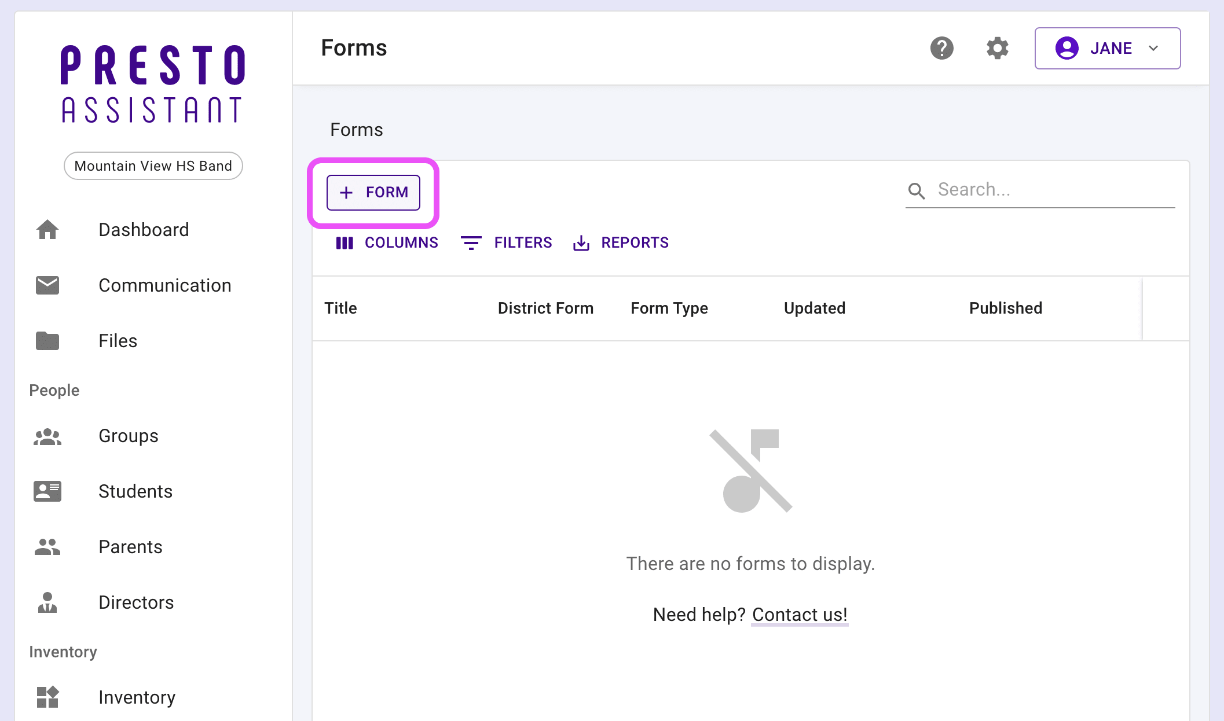The height and width of the screenshot is (721, 1224).
Task: Click the search magnifier icon
Action: click(x=917, y=190)
